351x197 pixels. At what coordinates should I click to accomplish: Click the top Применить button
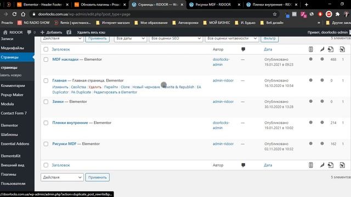pyautogui.click(x=98, y=38)
